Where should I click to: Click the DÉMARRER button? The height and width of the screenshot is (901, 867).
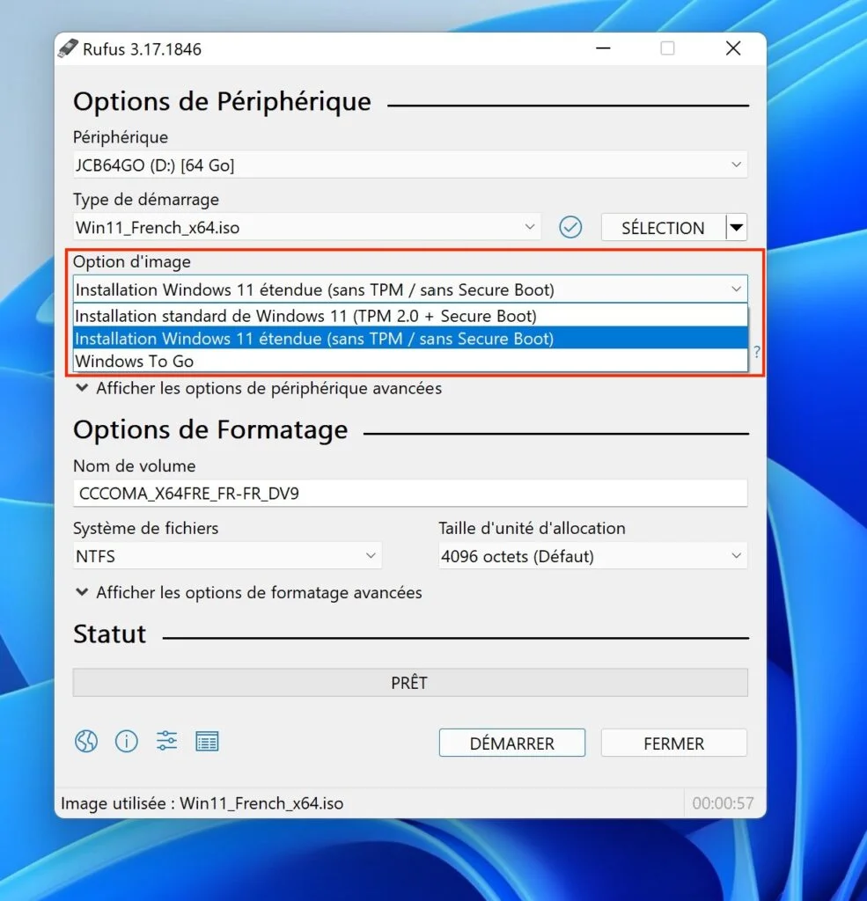point(512,743)
